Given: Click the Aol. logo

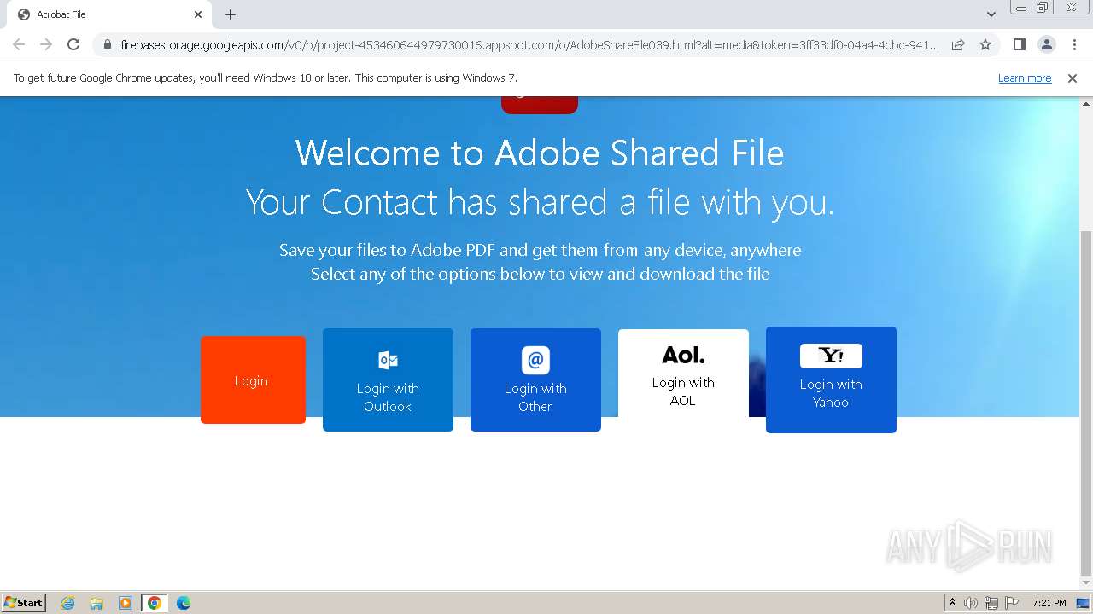Looking at the screenshot, I should [683, 355].
